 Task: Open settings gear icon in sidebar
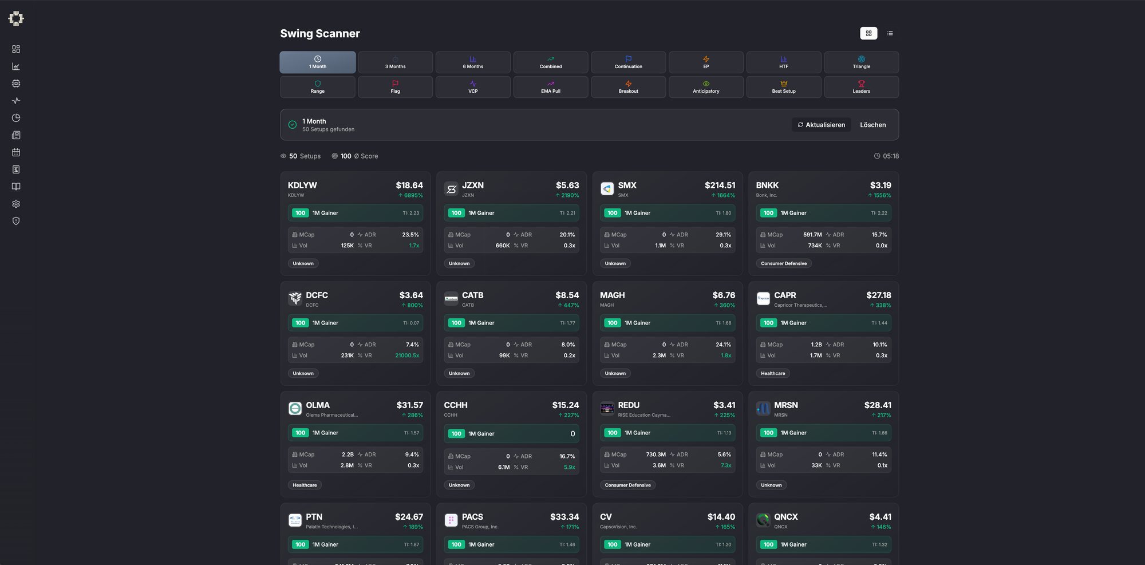16,204
